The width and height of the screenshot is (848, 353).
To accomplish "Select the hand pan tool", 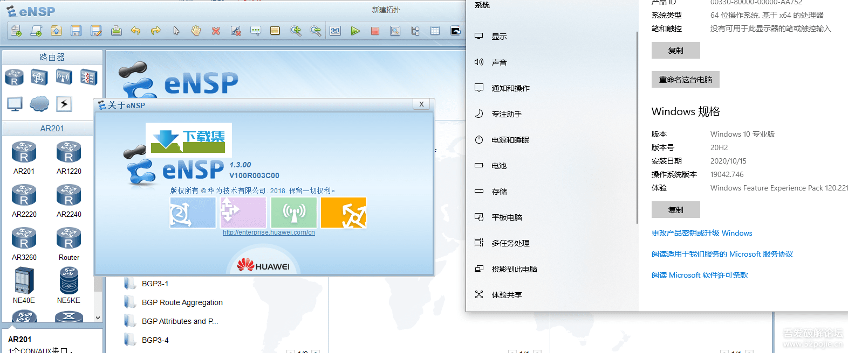I will (196, 31).
